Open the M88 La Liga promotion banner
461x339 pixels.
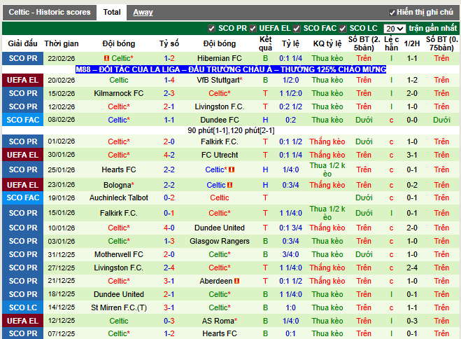click(231, 69)
